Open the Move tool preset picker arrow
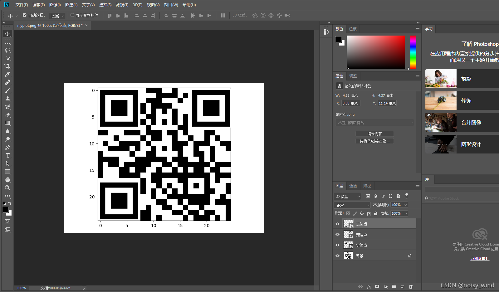 [x=17, y=16]
